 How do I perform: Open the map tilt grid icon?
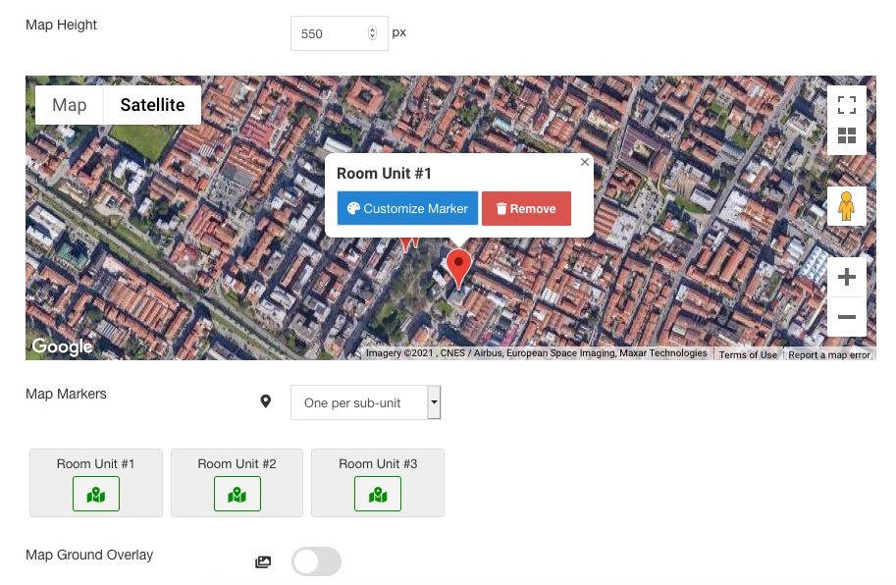tap(846, 135)
